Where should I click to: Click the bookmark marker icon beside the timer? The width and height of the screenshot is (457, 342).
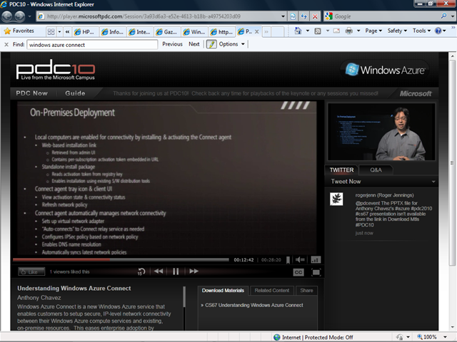coord(288,260)
